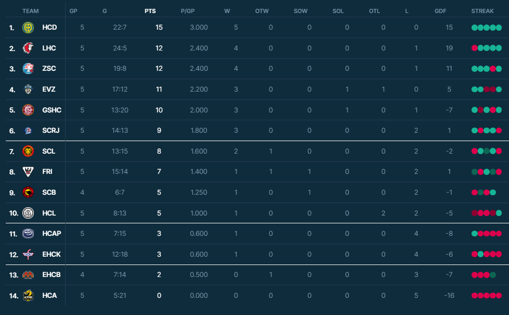The width and height of the screenshot is (509, 315).
Task: Select the ZSC team logo
Action: (28, 68)
